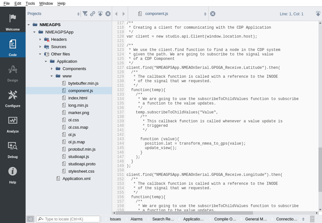Show the Issues output pane
322x223 pixels.
point(113,219)
